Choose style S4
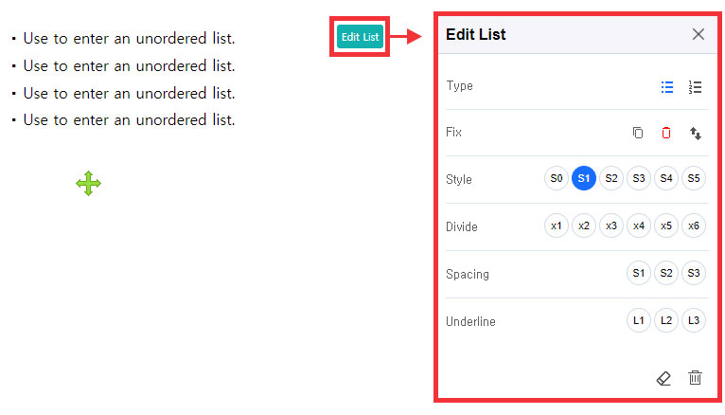The image size is (725, 415). pyautogui.click(x=666, y=178)
